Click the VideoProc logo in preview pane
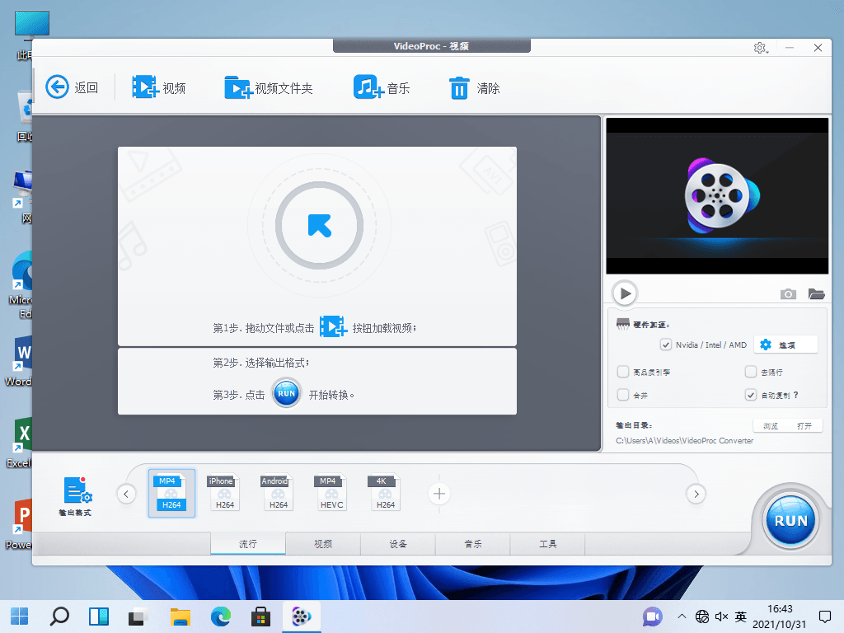This screenshot has height=633, width=844. [721, 195]
